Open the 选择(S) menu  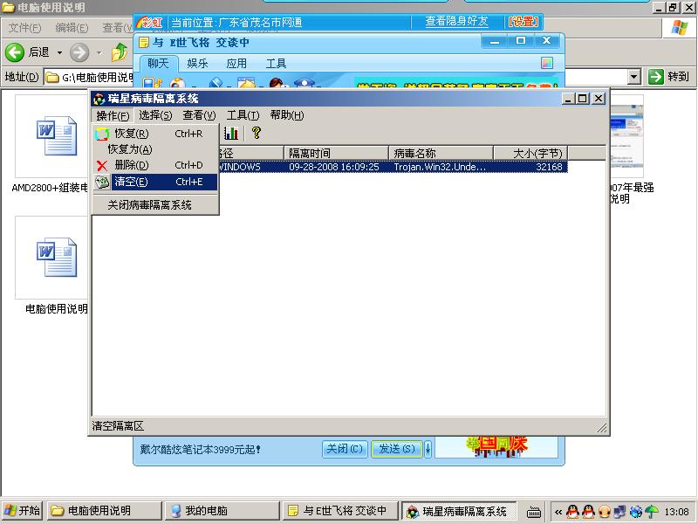pos(155,115)
